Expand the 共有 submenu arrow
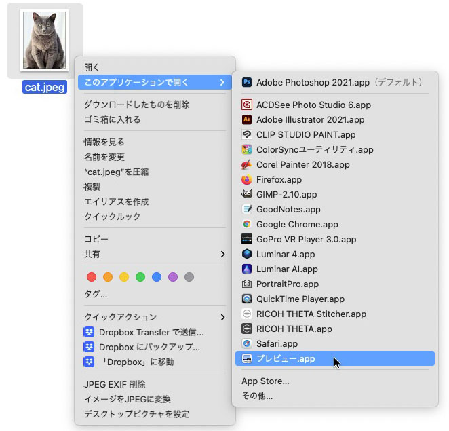This screenshot has width=449, height=431. pos(222,254)
